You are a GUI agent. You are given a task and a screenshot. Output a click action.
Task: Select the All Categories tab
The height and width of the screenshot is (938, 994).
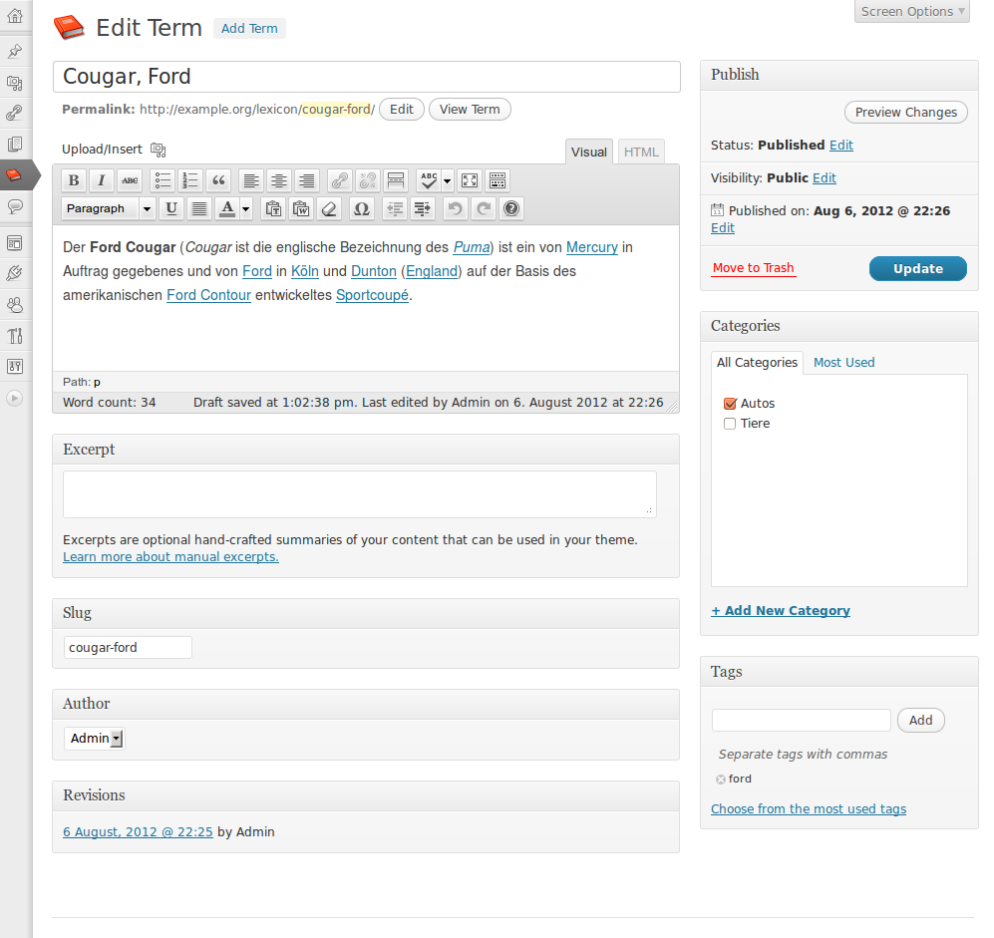pos(757,363)
